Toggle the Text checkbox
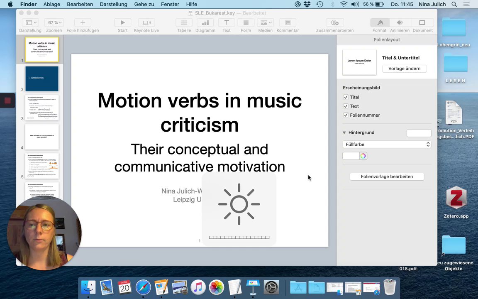 346,106
